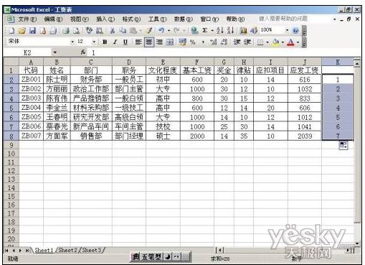Open the 文件 (File) menu
The height and width of the screenshot is (265, 365).
pyautogui.click(x=27, y=19)
